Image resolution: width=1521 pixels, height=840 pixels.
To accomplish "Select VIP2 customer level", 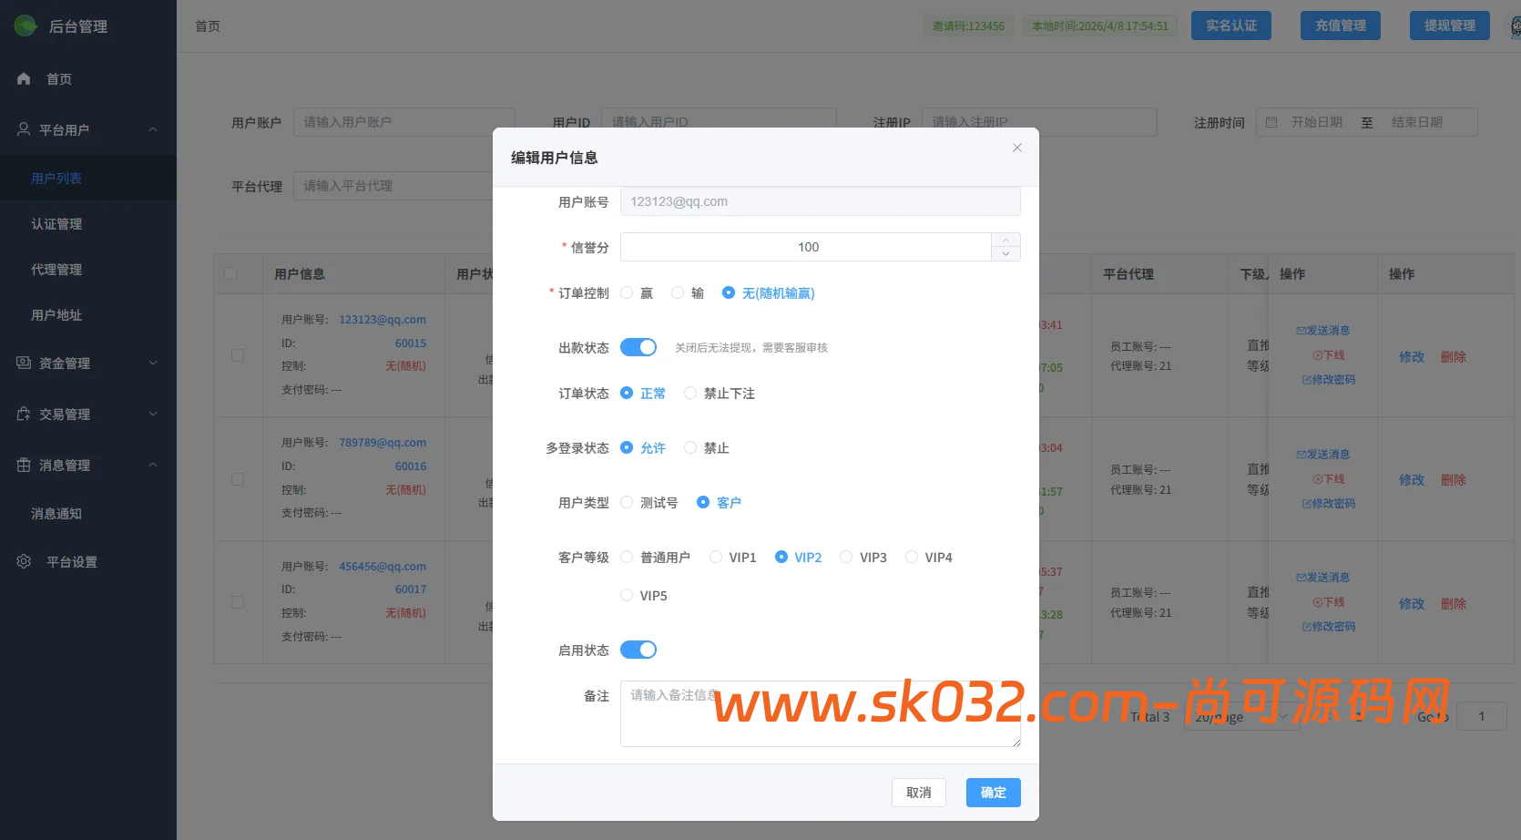I will pos(799,557).
